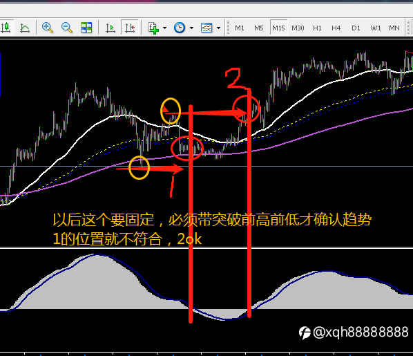This screenshot has height=356, width=413.
Task: Enable chart auto scroll
Action: coord(110,28)
